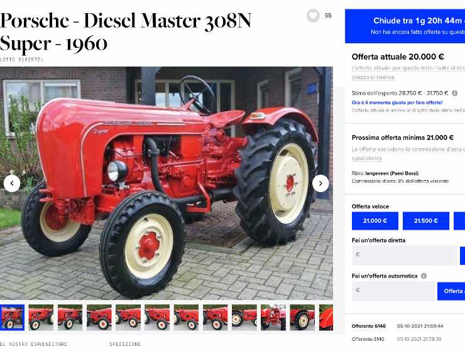Select the rear wheel close-up thumbnail
Viewport: 465px width, 349px height.
point(302,317)
